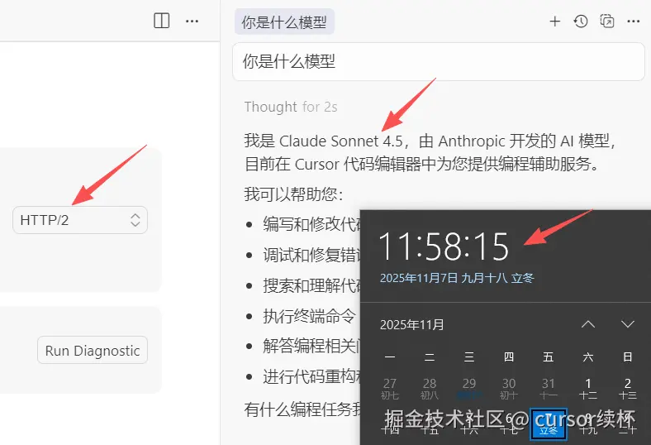The image size is (651, 445).
Task: Click the 11:58:15 clock display
Action: pyautogui.click(x=444, y=246)
